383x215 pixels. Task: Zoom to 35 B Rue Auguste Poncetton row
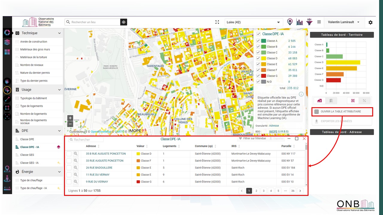tap(76, 154)
